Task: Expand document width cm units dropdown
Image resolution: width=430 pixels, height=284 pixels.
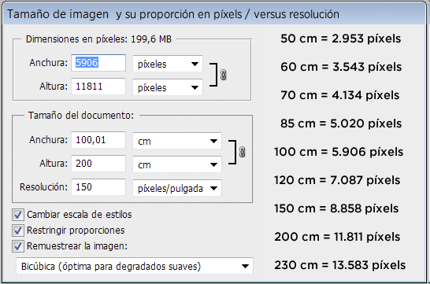Action: click(x=177, y=141)
